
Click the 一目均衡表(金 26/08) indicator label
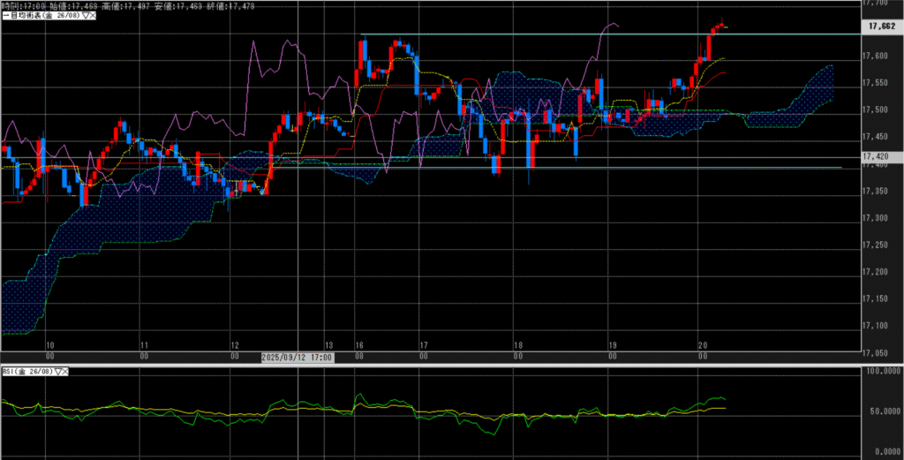click(x=40, y=17)
